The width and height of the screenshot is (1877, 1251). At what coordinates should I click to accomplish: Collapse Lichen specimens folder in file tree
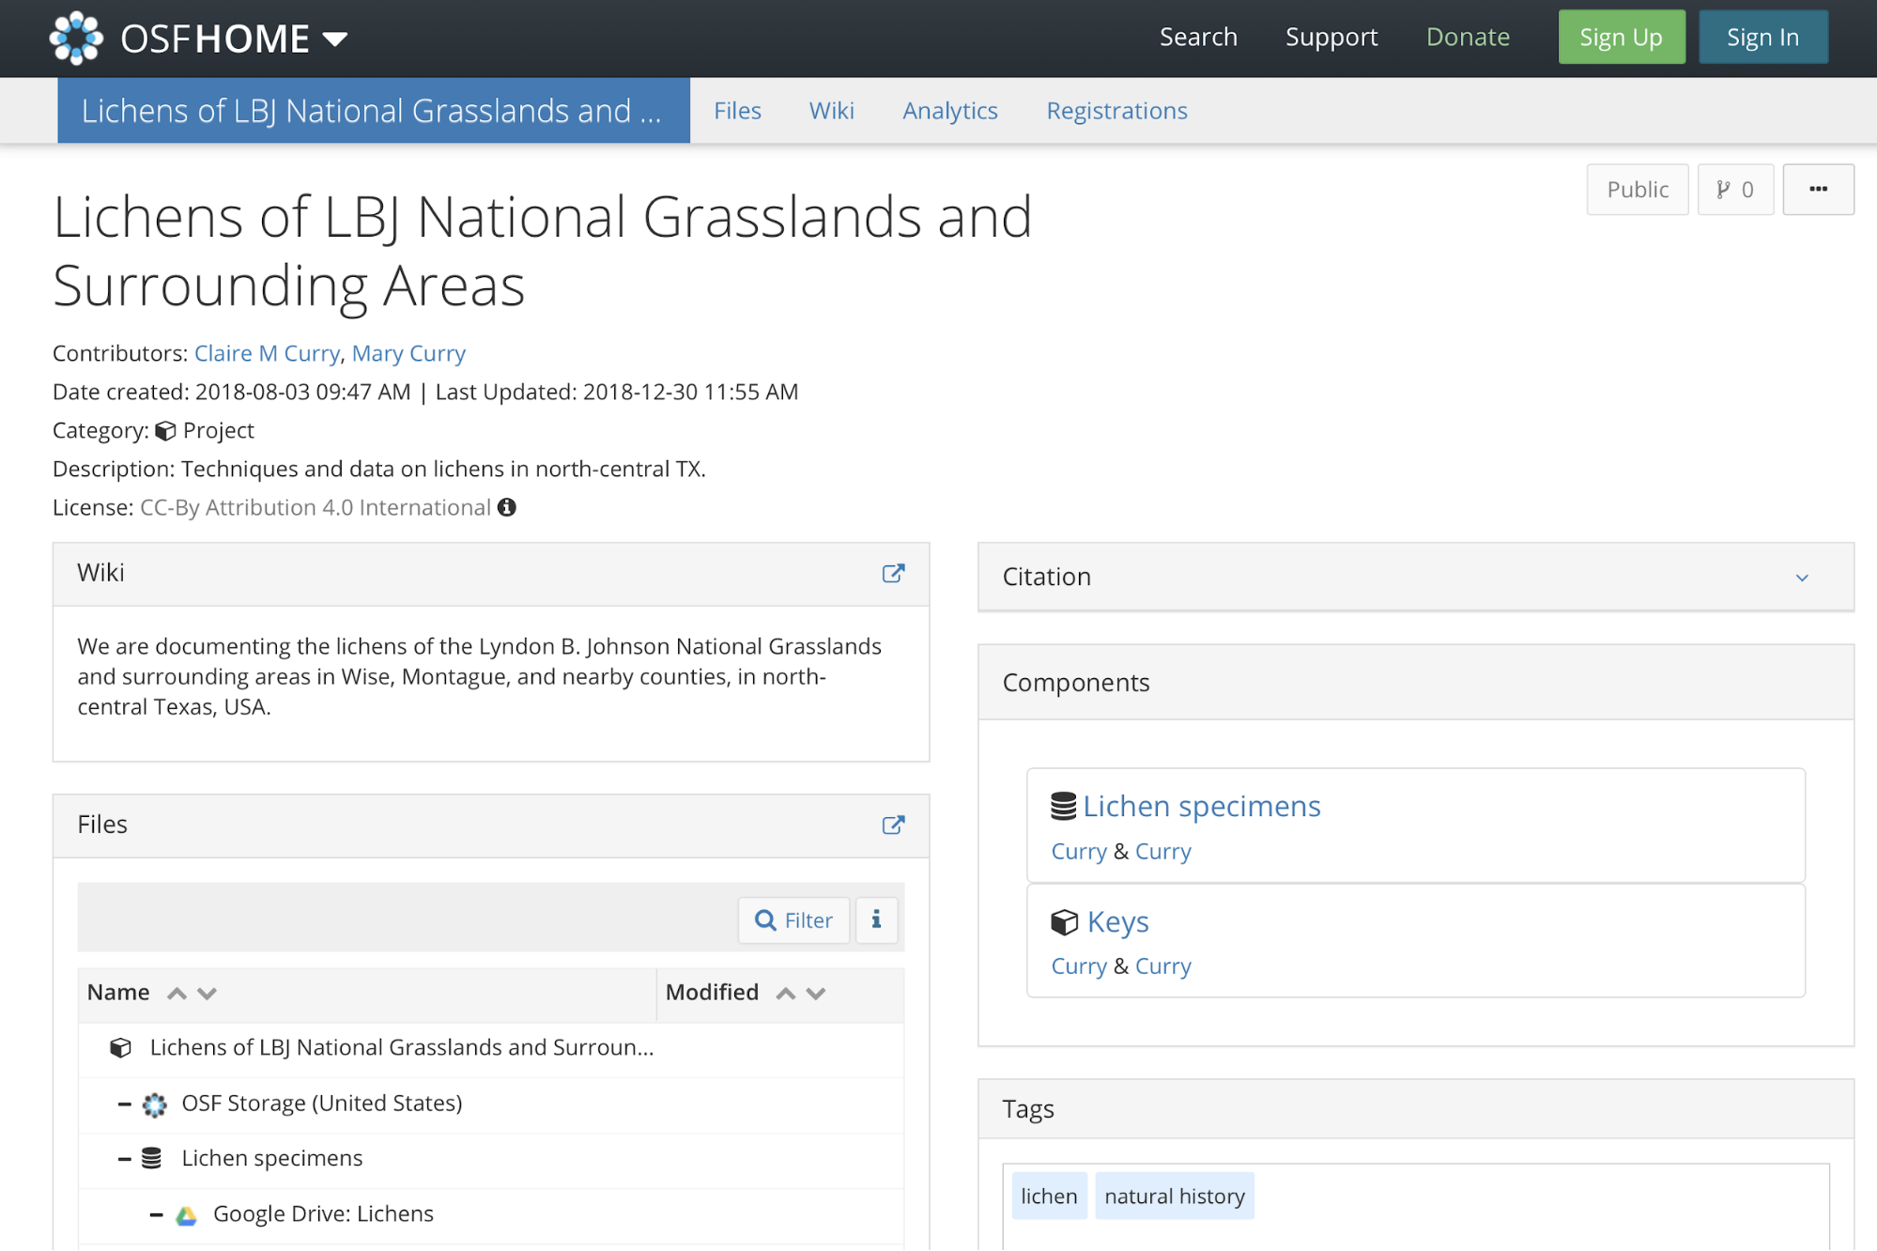[124, 1159]
